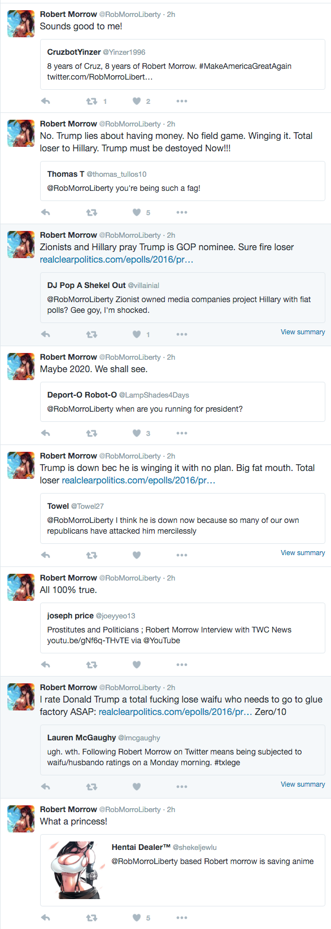Image resolution: width=331 pixels, height=929 pixels.
Task: Expand View summary under DJ Pop A Shekel Out quote
Action: (303, 332)
